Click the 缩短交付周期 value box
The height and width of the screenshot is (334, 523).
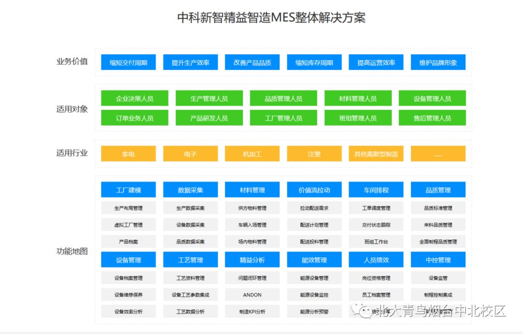point(128,62)
